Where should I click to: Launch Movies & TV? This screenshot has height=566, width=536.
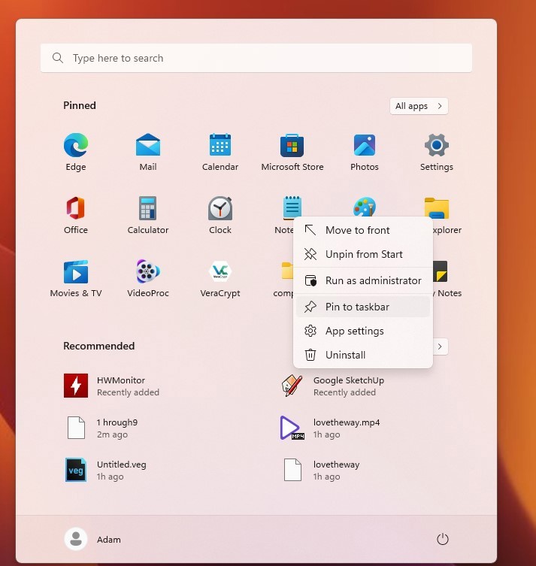point(76,271)
